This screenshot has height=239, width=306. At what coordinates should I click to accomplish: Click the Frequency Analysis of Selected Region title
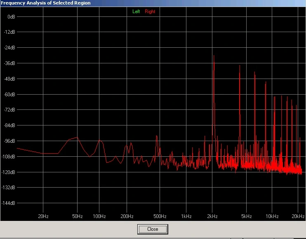pyautogui.click(x=46, y=3)
